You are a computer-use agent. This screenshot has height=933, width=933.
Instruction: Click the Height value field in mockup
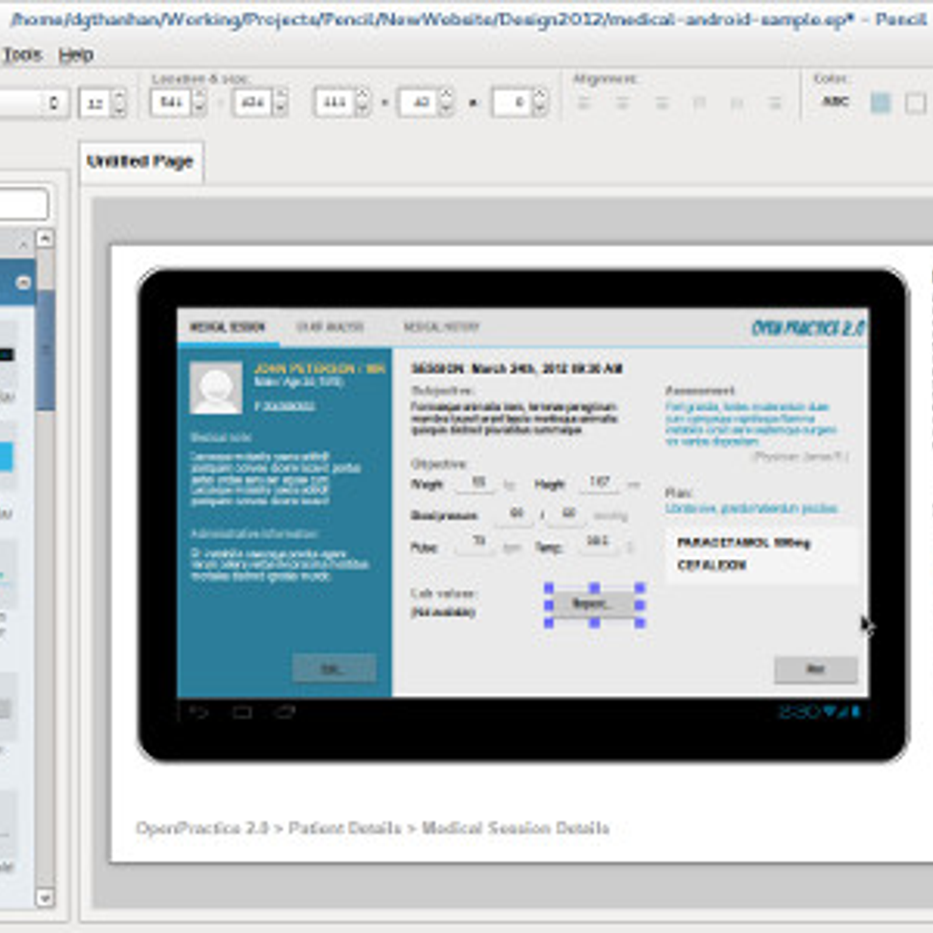(599, 482)
